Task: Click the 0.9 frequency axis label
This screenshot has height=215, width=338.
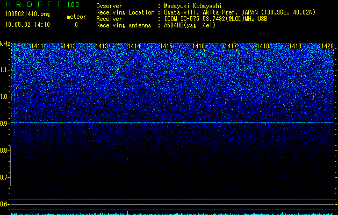Action: [x=4, y=124]
